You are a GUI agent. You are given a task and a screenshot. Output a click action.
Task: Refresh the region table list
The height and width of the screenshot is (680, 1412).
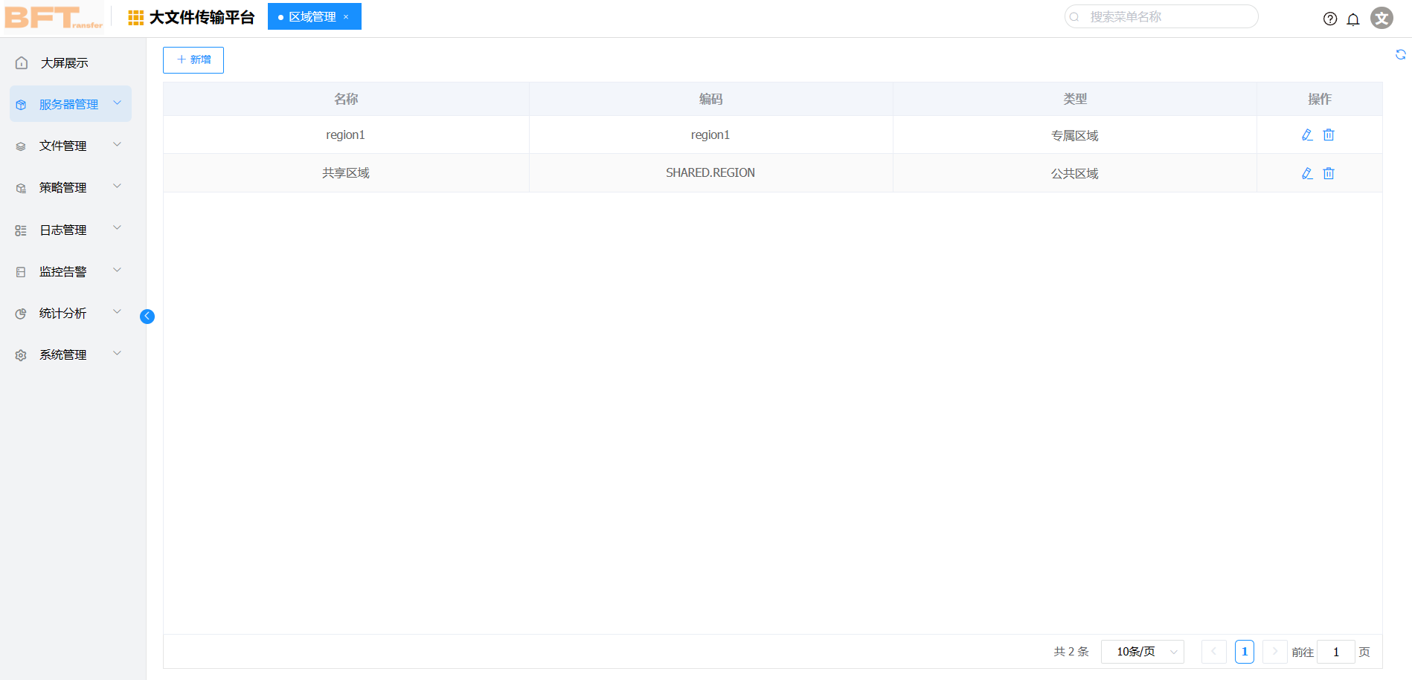(1402, 54)
